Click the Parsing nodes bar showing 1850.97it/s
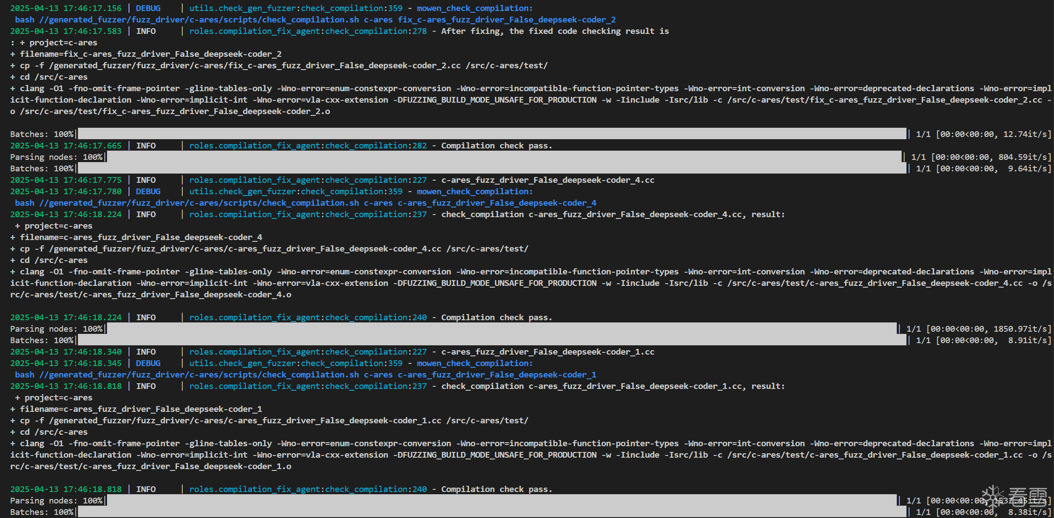Image resolution: width=1054 pixels, height=518 pixels. (501, 329)
